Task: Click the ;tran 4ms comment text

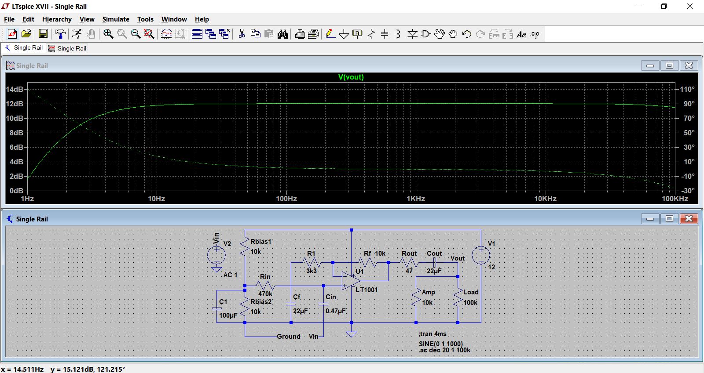Action: tap(433, 334)
